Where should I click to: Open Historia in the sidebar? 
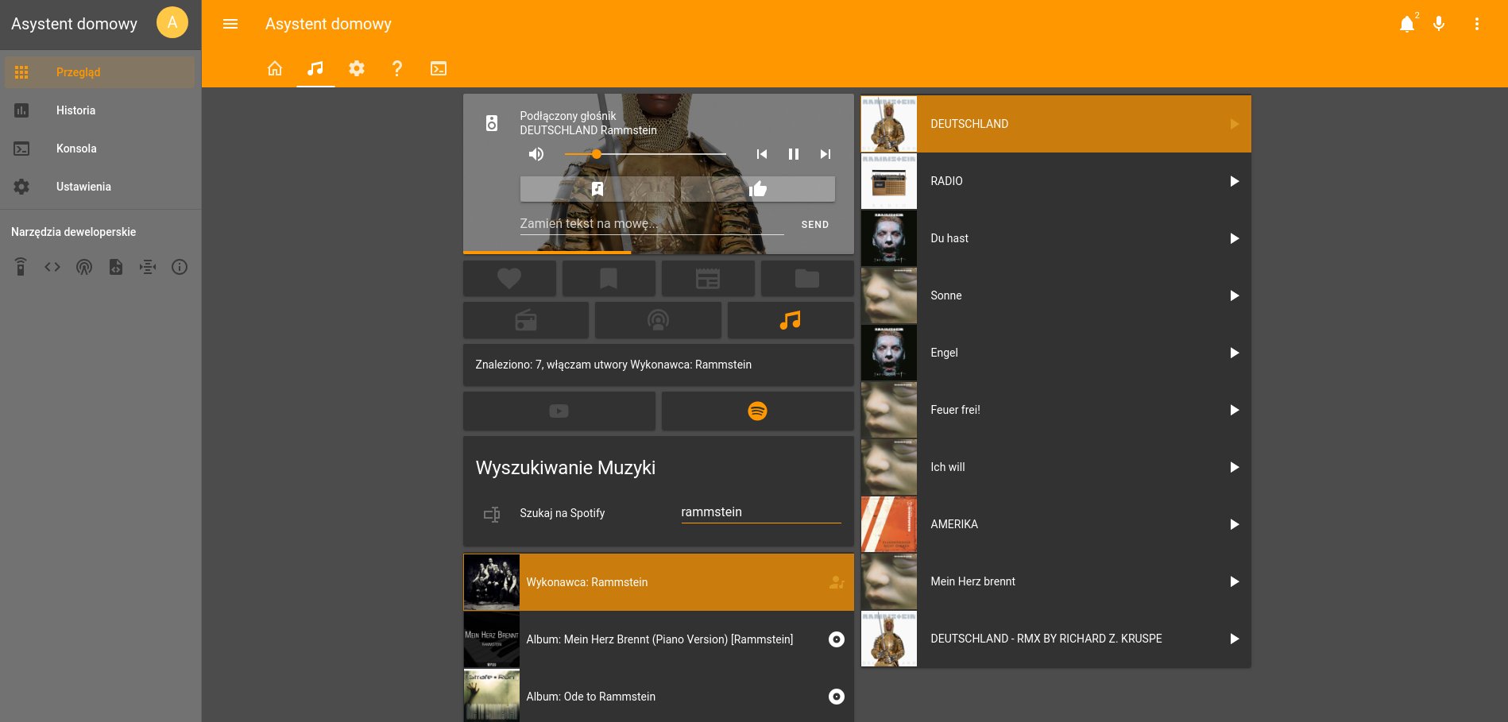coord(100,110)
